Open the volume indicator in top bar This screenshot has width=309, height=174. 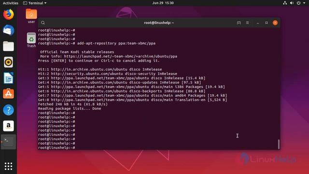tap(292, 3)
